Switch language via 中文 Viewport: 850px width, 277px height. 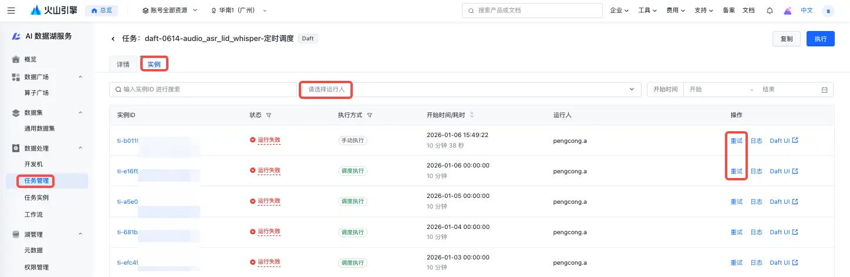(807, 11)
